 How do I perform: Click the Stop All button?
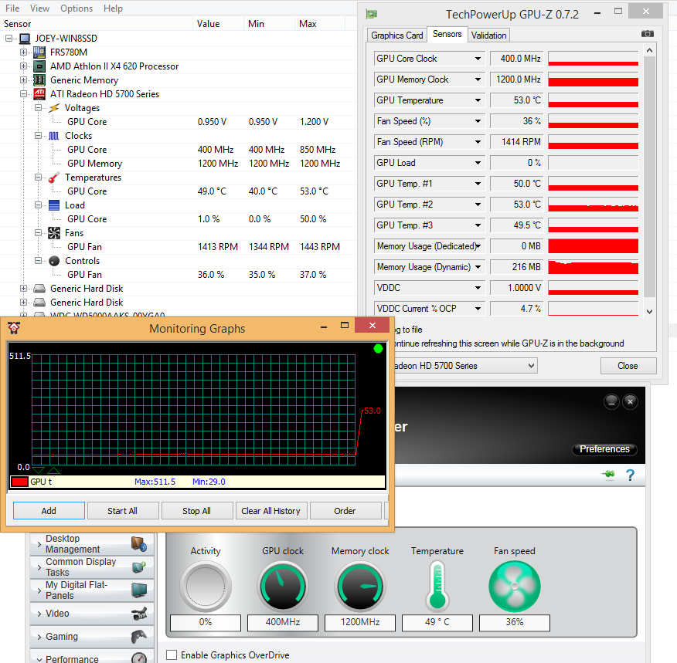pyautogui.click(x=197, y=511)
